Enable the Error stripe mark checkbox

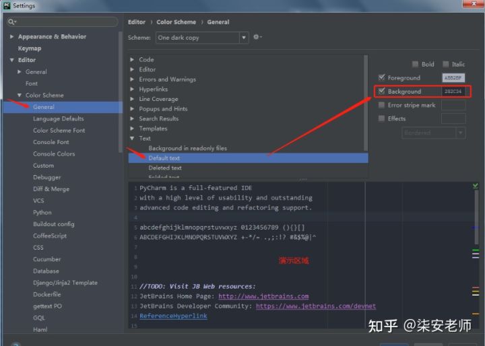click(382, 105)
